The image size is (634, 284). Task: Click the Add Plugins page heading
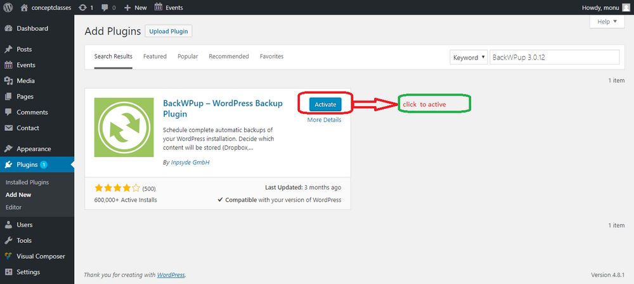pyautogui.click(x=113, y=31)
